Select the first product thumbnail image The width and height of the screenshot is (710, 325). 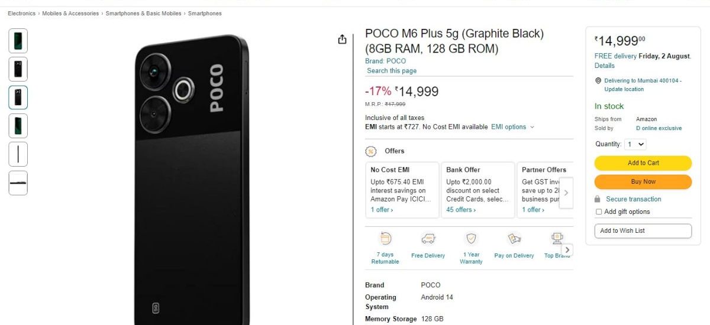point(18,41)
